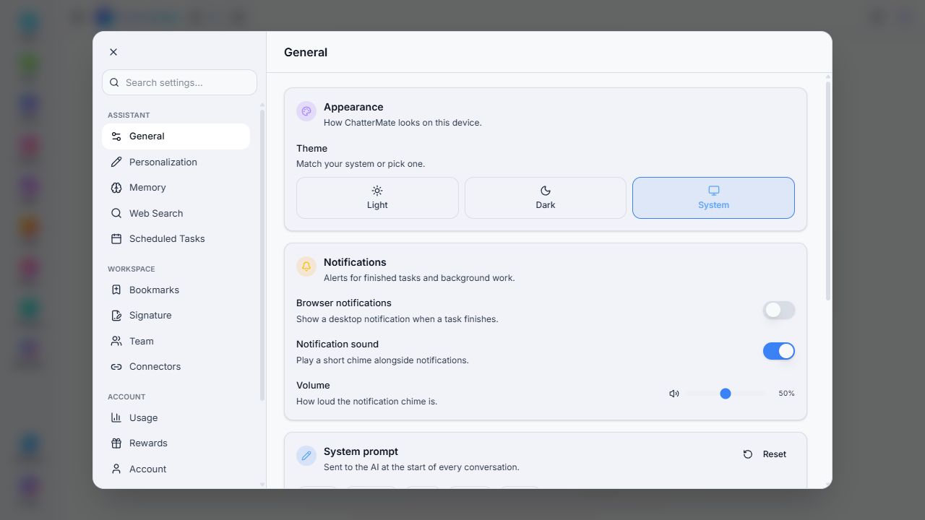Click the magnifier icon in the search box

[x=114, y=82]
